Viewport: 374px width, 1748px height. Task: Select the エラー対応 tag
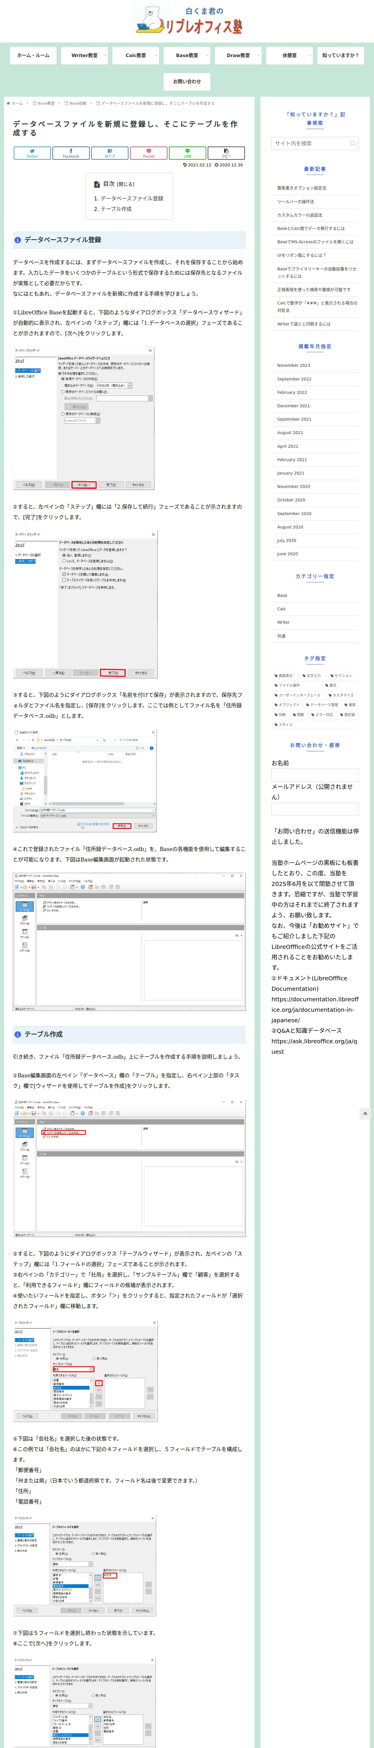[322, 715]
